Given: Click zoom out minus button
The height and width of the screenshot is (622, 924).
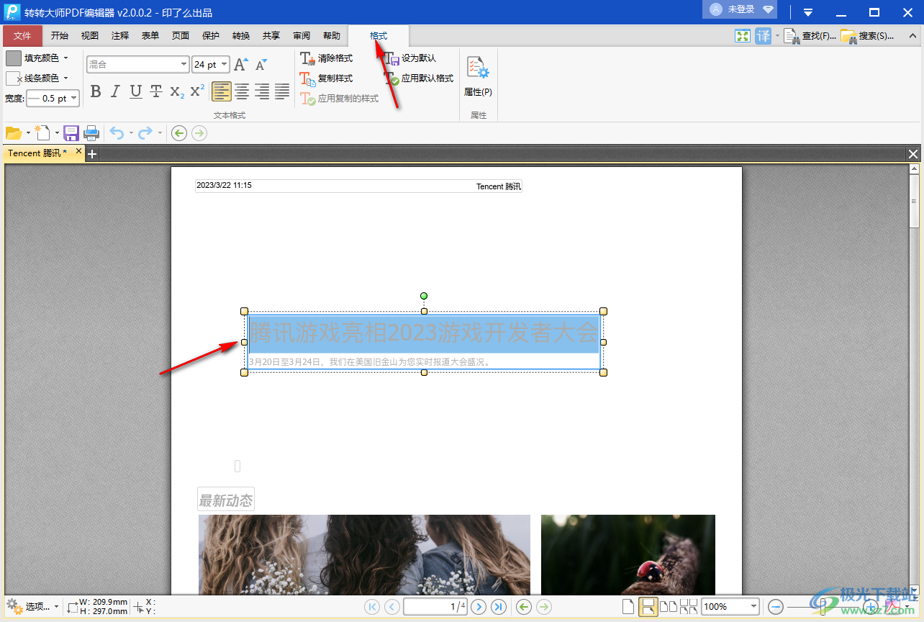Looking at the screenshot, I should pyautogui.click(x=776, y=607).
